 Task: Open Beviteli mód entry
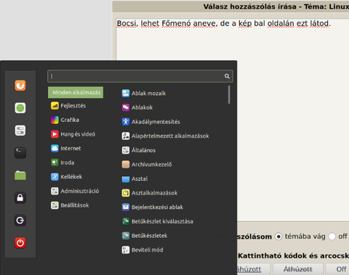pyautogui.click(x=143, y=250)
